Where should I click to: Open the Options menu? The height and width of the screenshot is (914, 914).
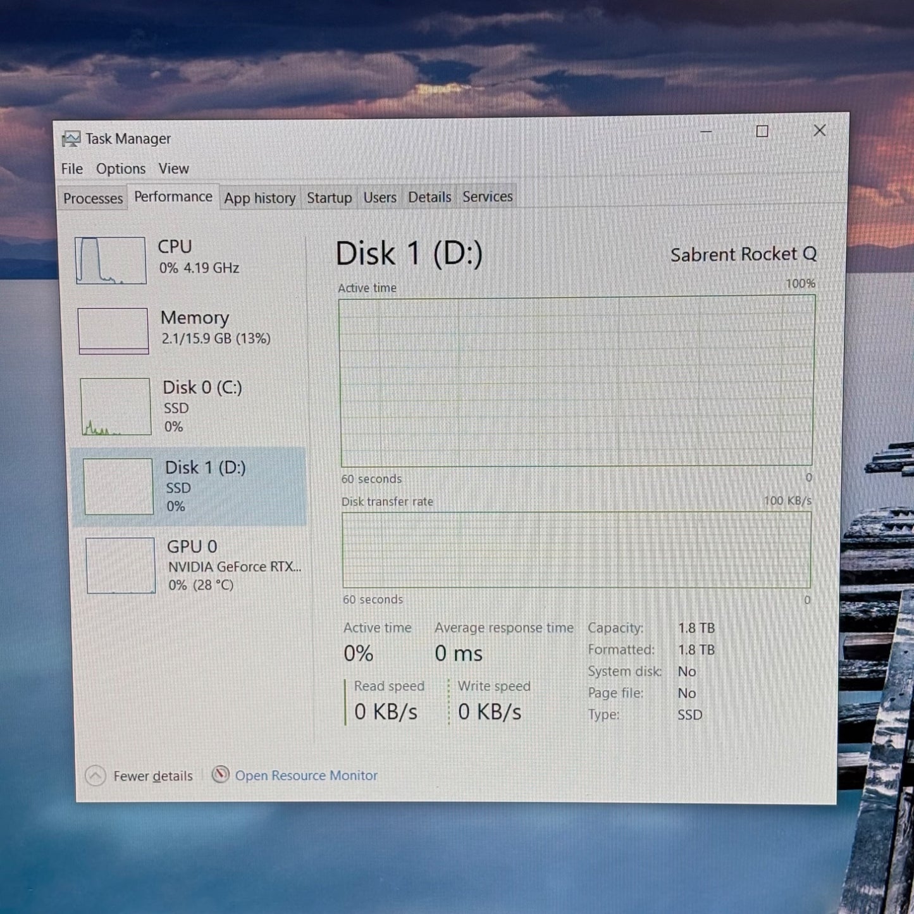click(121, 169)
